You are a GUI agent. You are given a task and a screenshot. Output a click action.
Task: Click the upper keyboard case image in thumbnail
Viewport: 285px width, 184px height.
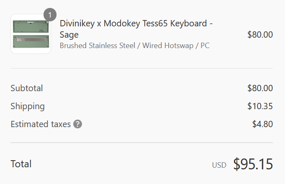tap(31, 26)
